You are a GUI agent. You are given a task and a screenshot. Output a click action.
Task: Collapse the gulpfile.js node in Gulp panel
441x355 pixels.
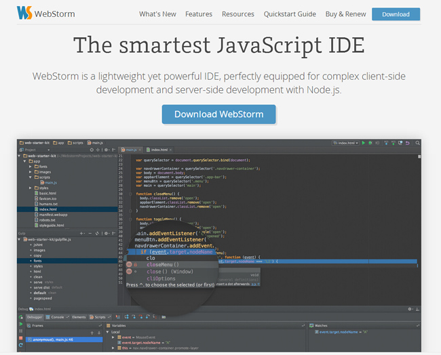click(19, 240)
